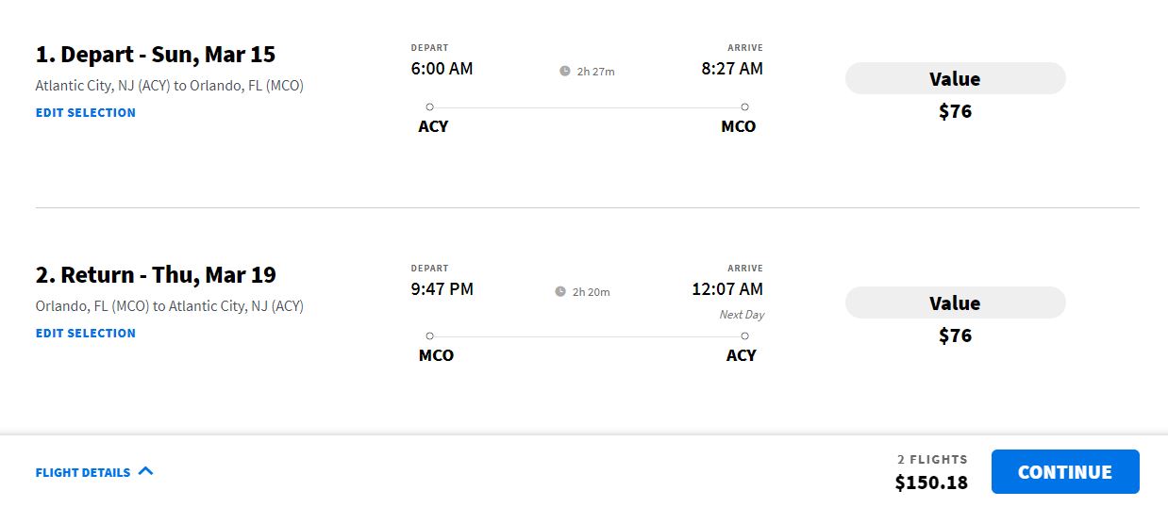The width and height of the screenshot is (1168, 507).
Task: Click the ACY arrival dot on return route
Action: (x=744, y=335)
